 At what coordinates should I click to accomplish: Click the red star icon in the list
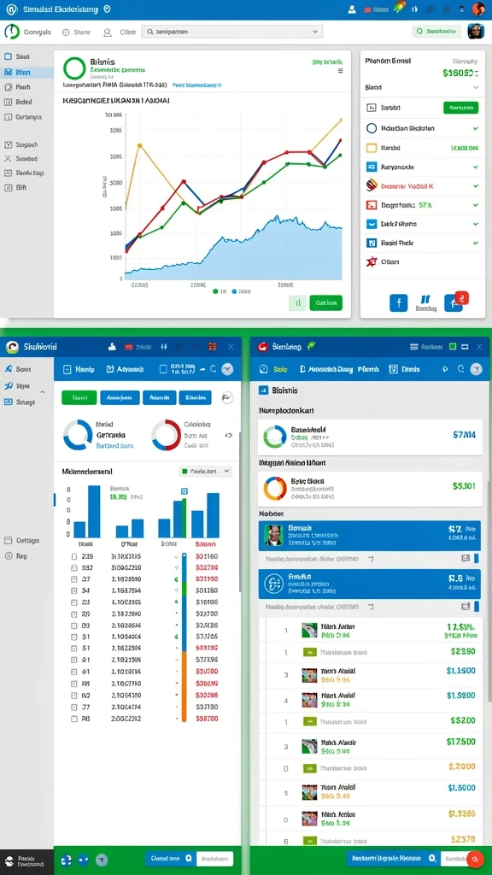click(x=372, y=261)
